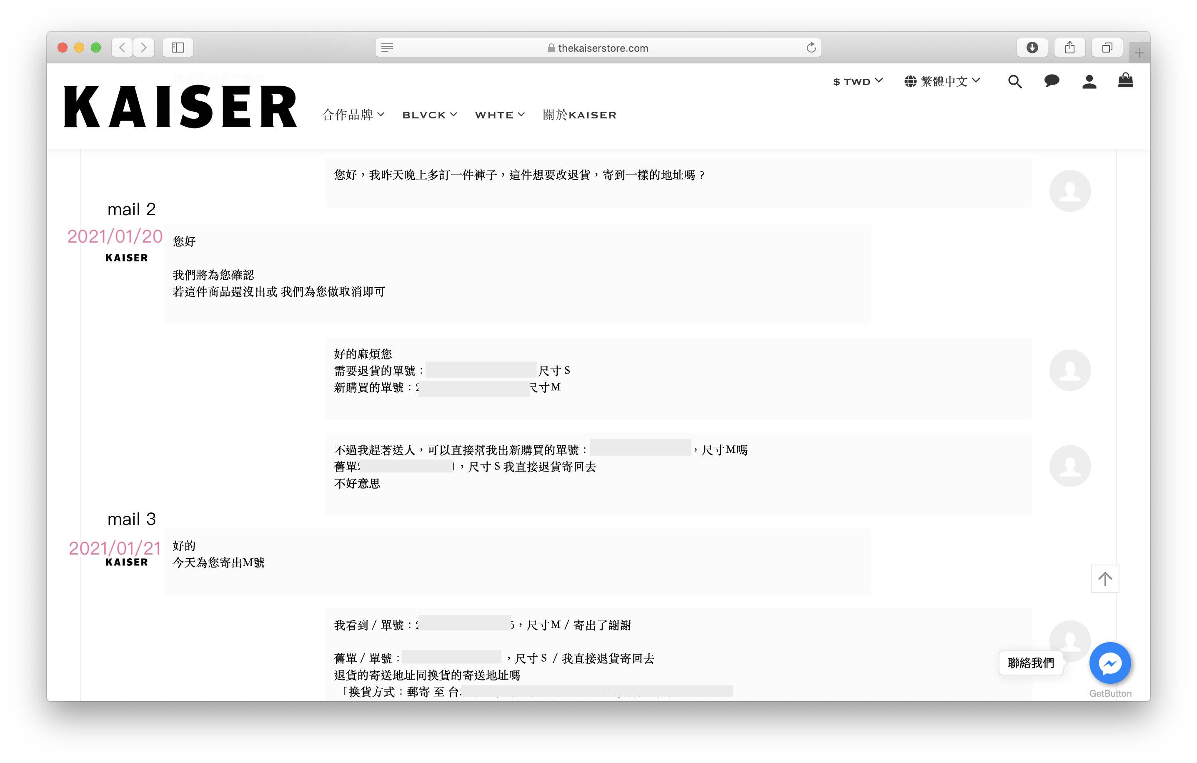Toggle the Safari sidebar button
The height and width of the screenshot is (763, 1197).
coord(178,48)
